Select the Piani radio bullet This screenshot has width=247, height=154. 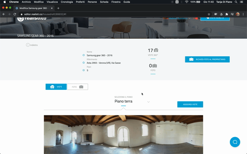pos(84,70)
